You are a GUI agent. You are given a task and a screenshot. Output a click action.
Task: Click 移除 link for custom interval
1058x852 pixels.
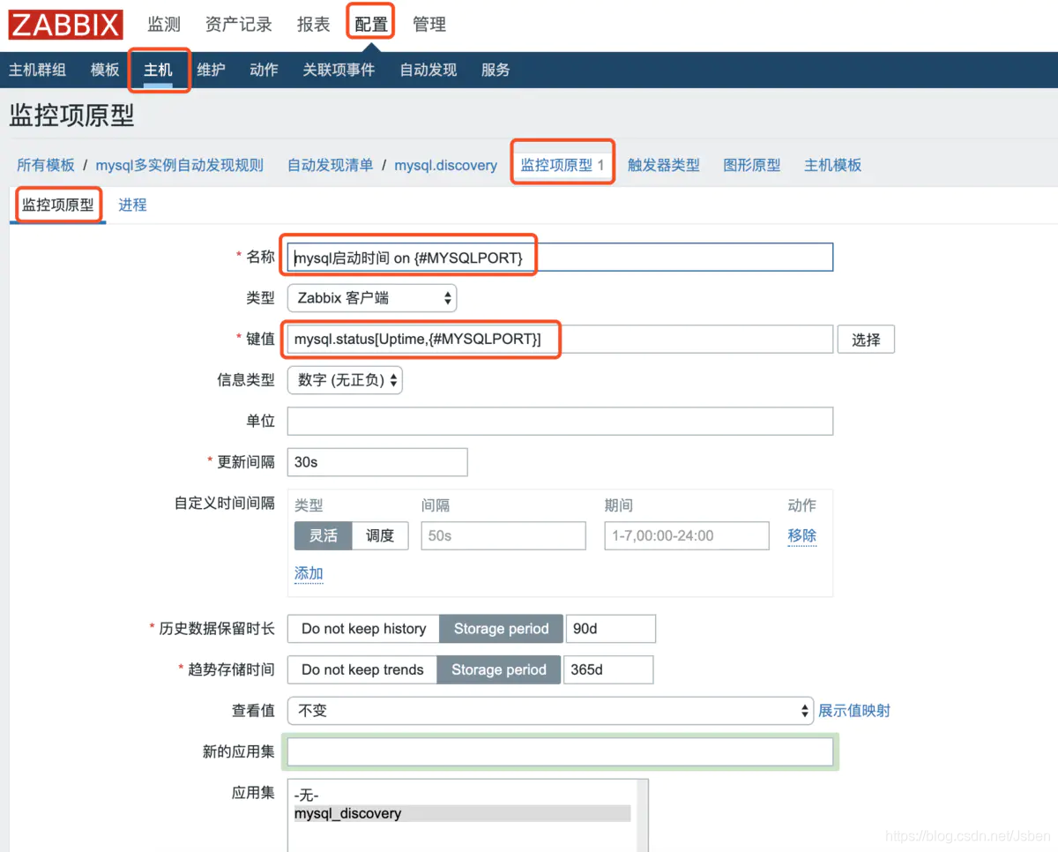pyautogui.click(x=802, y=535)
